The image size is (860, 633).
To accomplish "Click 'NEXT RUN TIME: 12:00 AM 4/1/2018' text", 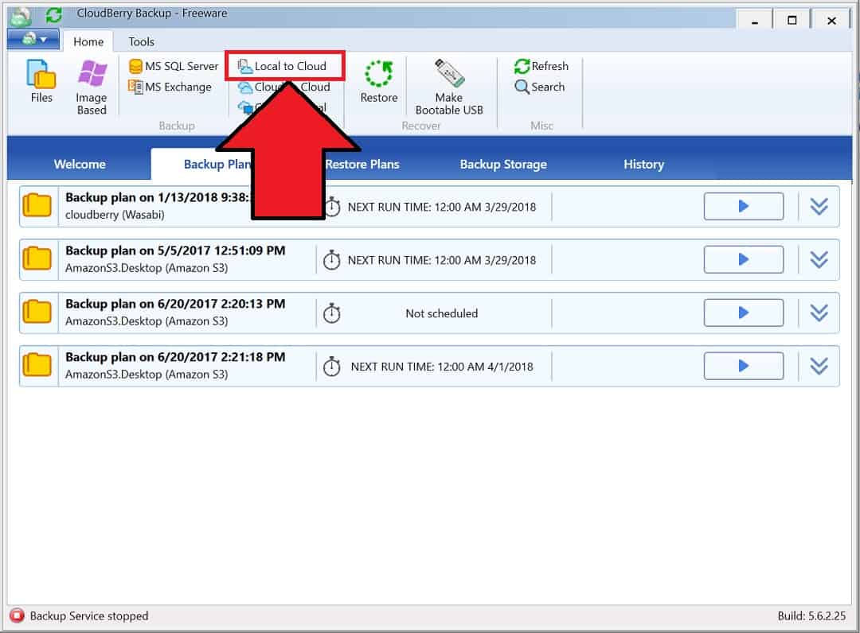I will [x=441, y=367].
